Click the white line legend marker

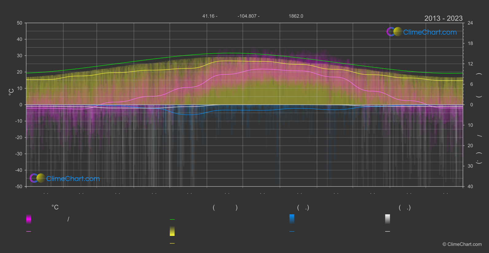pos(388,232)
